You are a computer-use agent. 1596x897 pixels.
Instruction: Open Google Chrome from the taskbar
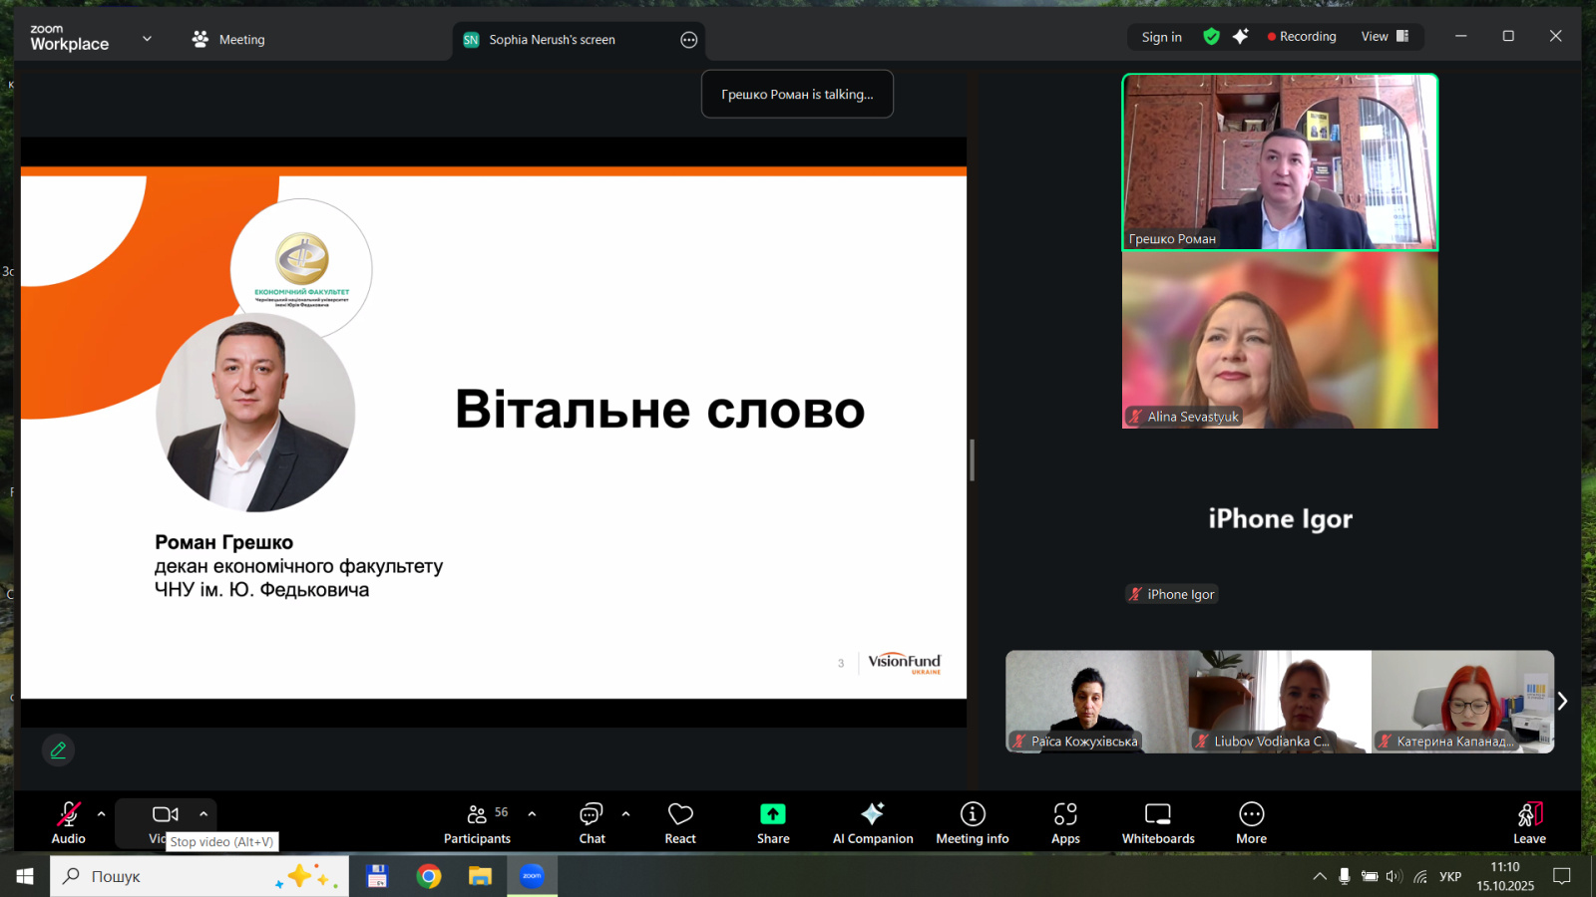(x=429, y=876)
